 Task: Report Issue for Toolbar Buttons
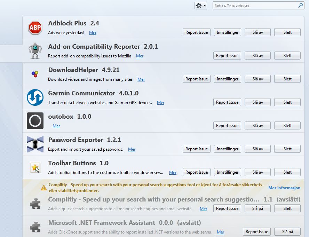pos(197,172)
